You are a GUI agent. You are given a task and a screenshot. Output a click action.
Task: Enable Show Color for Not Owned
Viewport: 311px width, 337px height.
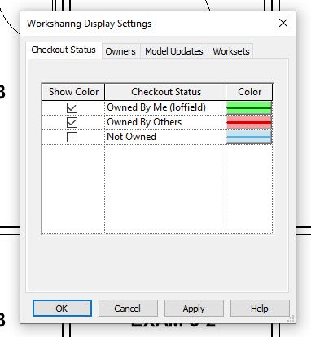72,137
